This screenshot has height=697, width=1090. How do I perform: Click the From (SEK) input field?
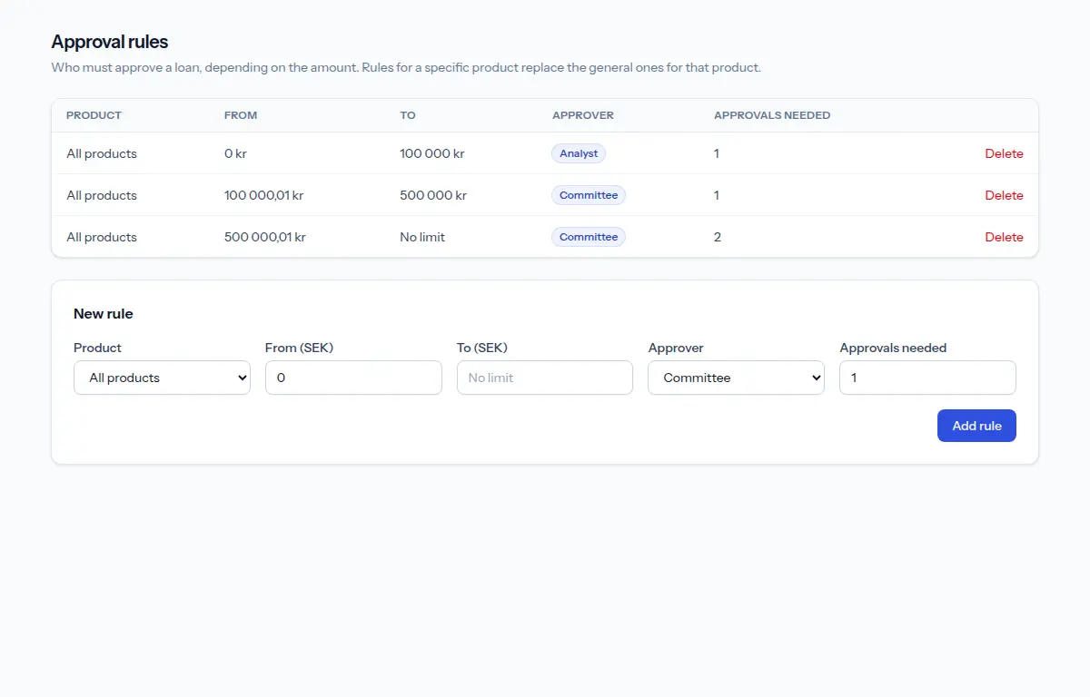(x=353, y=378)
